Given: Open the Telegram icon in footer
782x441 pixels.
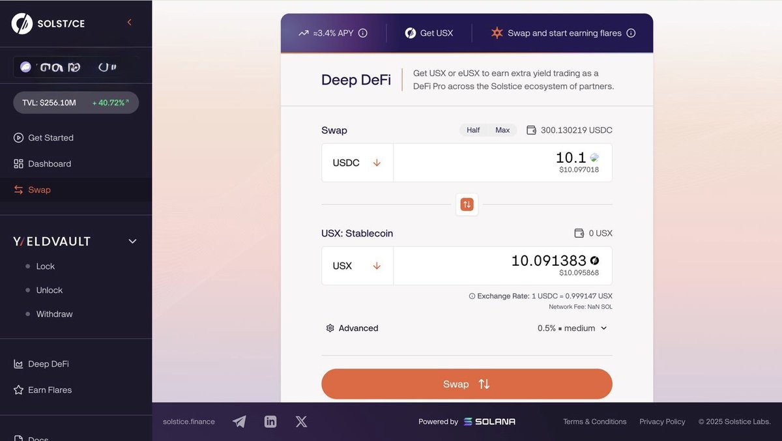Looking at the screenshot, I should (x=239, y=421).
